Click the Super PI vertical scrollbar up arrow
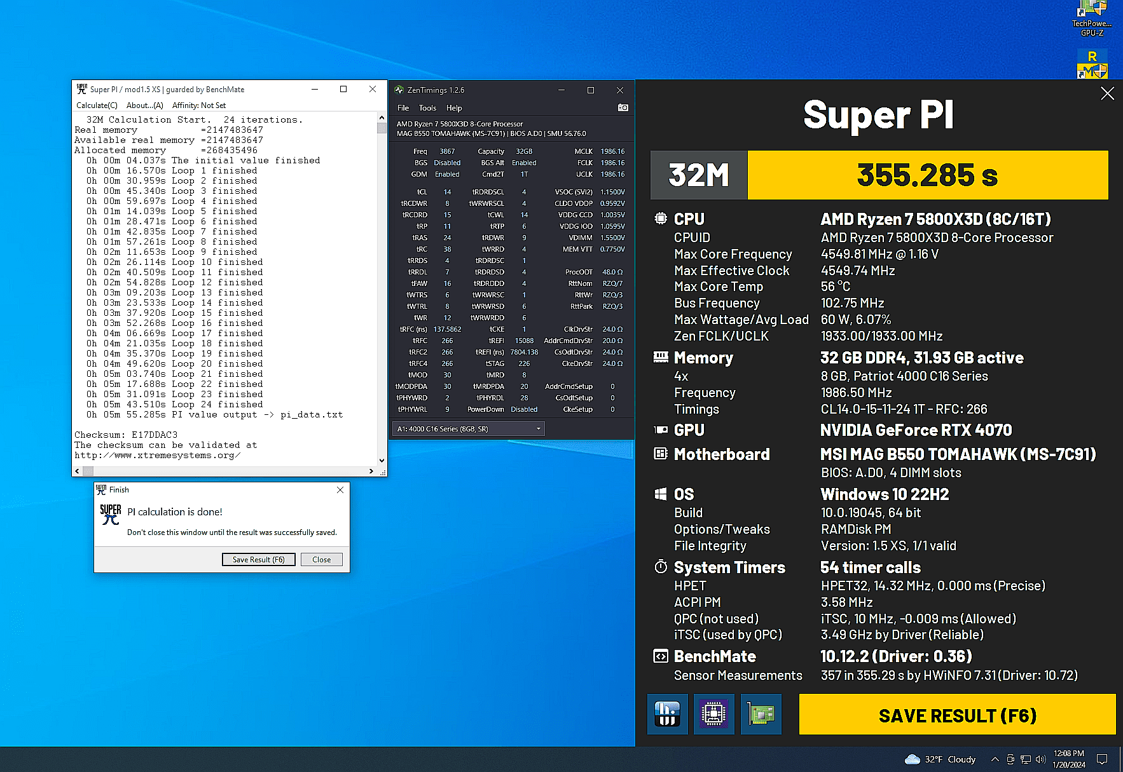The image size is (1123, 772). pos(382,118)
